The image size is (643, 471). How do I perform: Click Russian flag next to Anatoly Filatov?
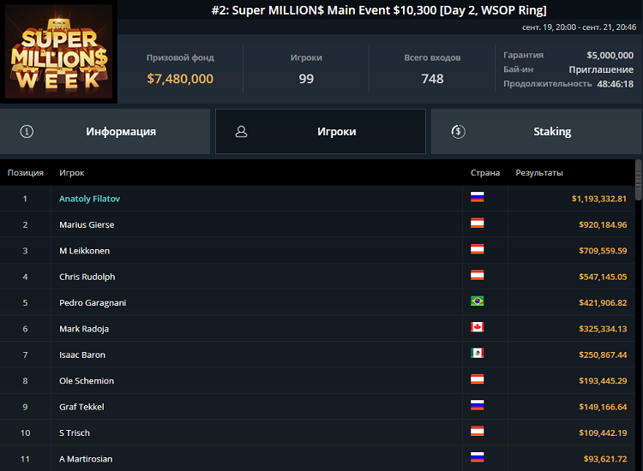[478, 197]
